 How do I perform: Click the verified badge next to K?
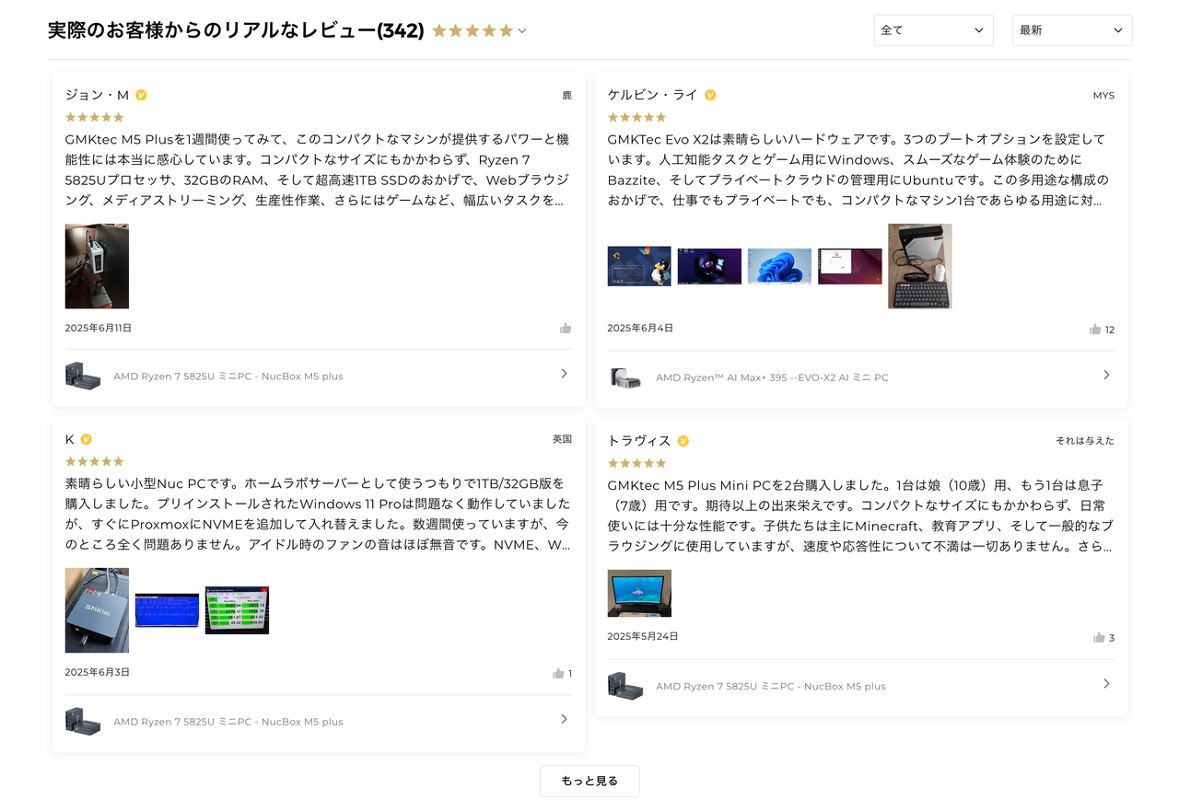(87, 439)
